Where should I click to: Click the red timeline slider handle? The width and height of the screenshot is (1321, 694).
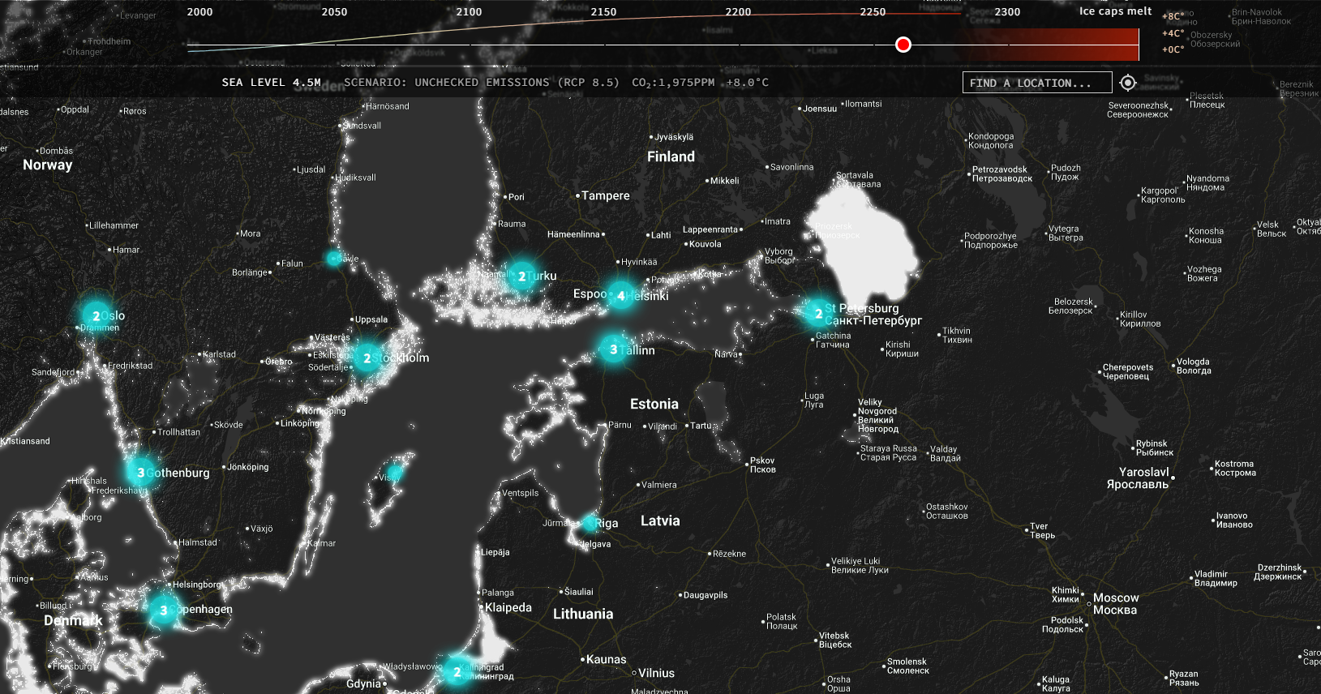coord(903,45)
